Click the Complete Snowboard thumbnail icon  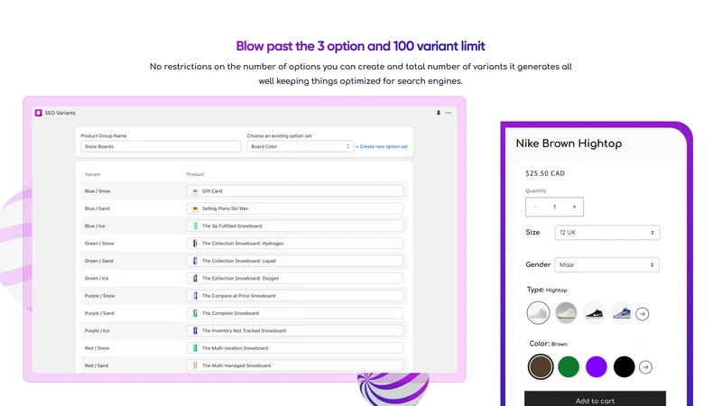195,313
